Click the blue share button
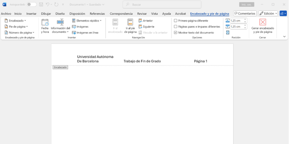Viewport: 289px width, 144px height. [x=283, y=13]
